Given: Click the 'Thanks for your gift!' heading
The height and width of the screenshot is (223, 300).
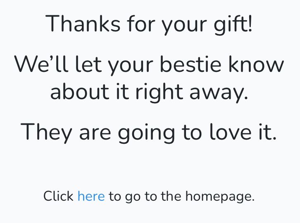Looking at the screenshot, I should (149, 24).
